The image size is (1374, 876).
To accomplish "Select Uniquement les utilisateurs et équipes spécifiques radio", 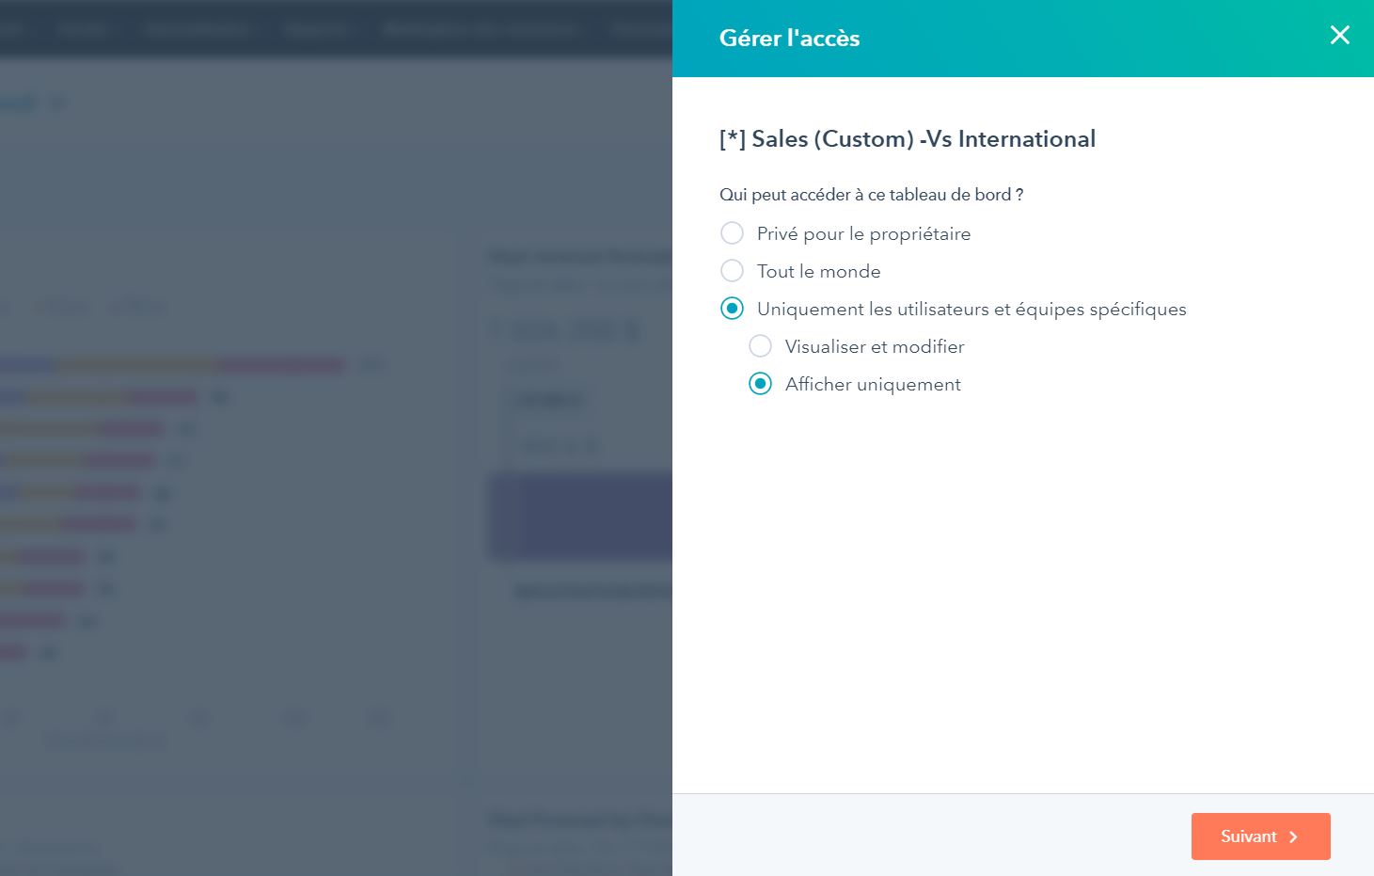I will [732, 309].
